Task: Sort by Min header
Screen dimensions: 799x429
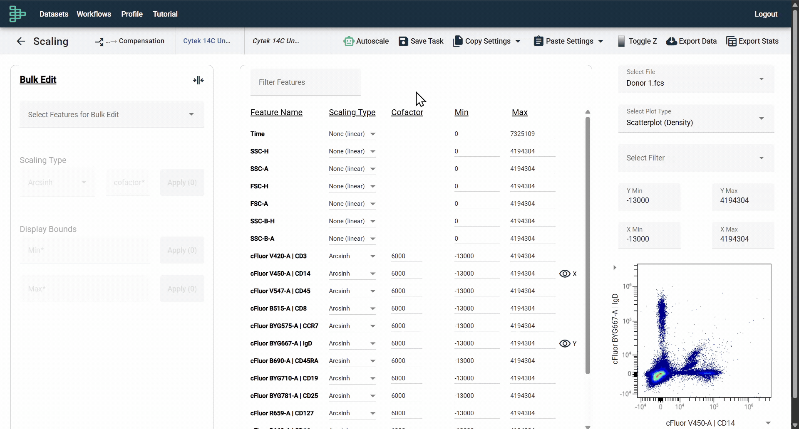Action: 462,112
